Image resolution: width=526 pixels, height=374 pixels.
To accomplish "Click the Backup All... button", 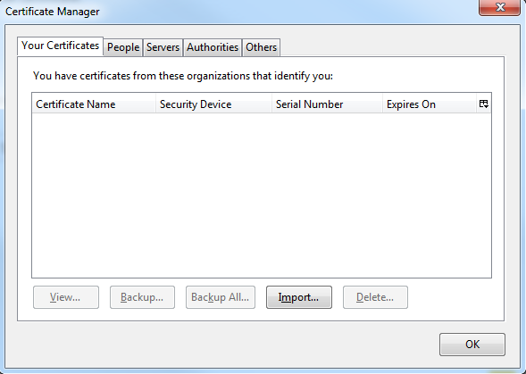I will pos(221,297).
